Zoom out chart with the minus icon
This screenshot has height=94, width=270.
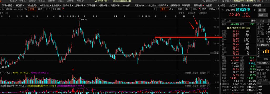158,9
